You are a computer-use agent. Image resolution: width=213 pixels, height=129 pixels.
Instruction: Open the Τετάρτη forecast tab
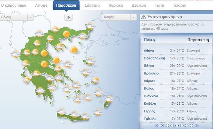(x=180, y=5)
